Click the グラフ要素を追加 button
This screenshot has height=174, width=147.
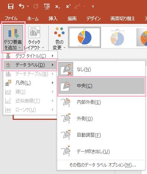point(13,38)
